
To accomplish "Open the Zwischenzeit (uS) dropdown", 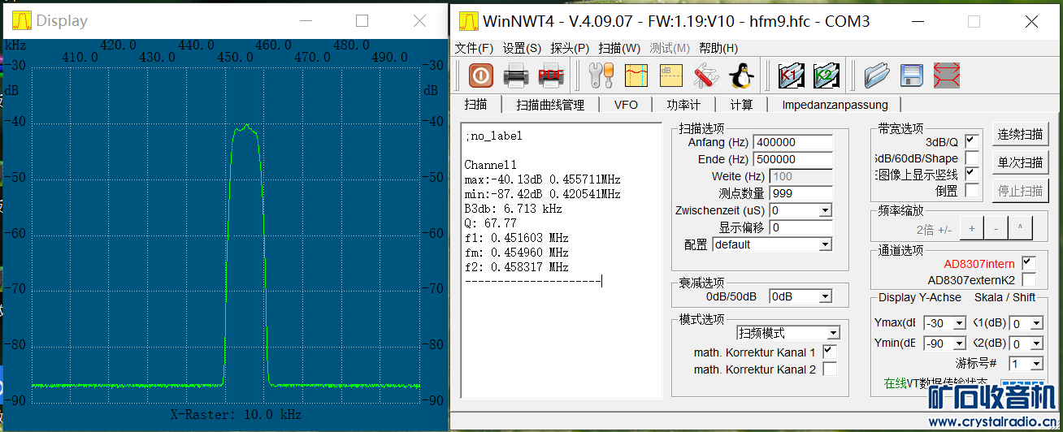I will point(825,210).
